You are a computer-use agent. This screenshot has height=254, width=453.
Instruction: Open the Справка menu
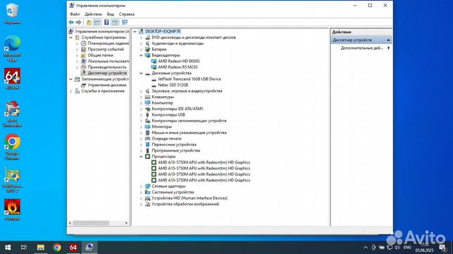click(126, 14)
